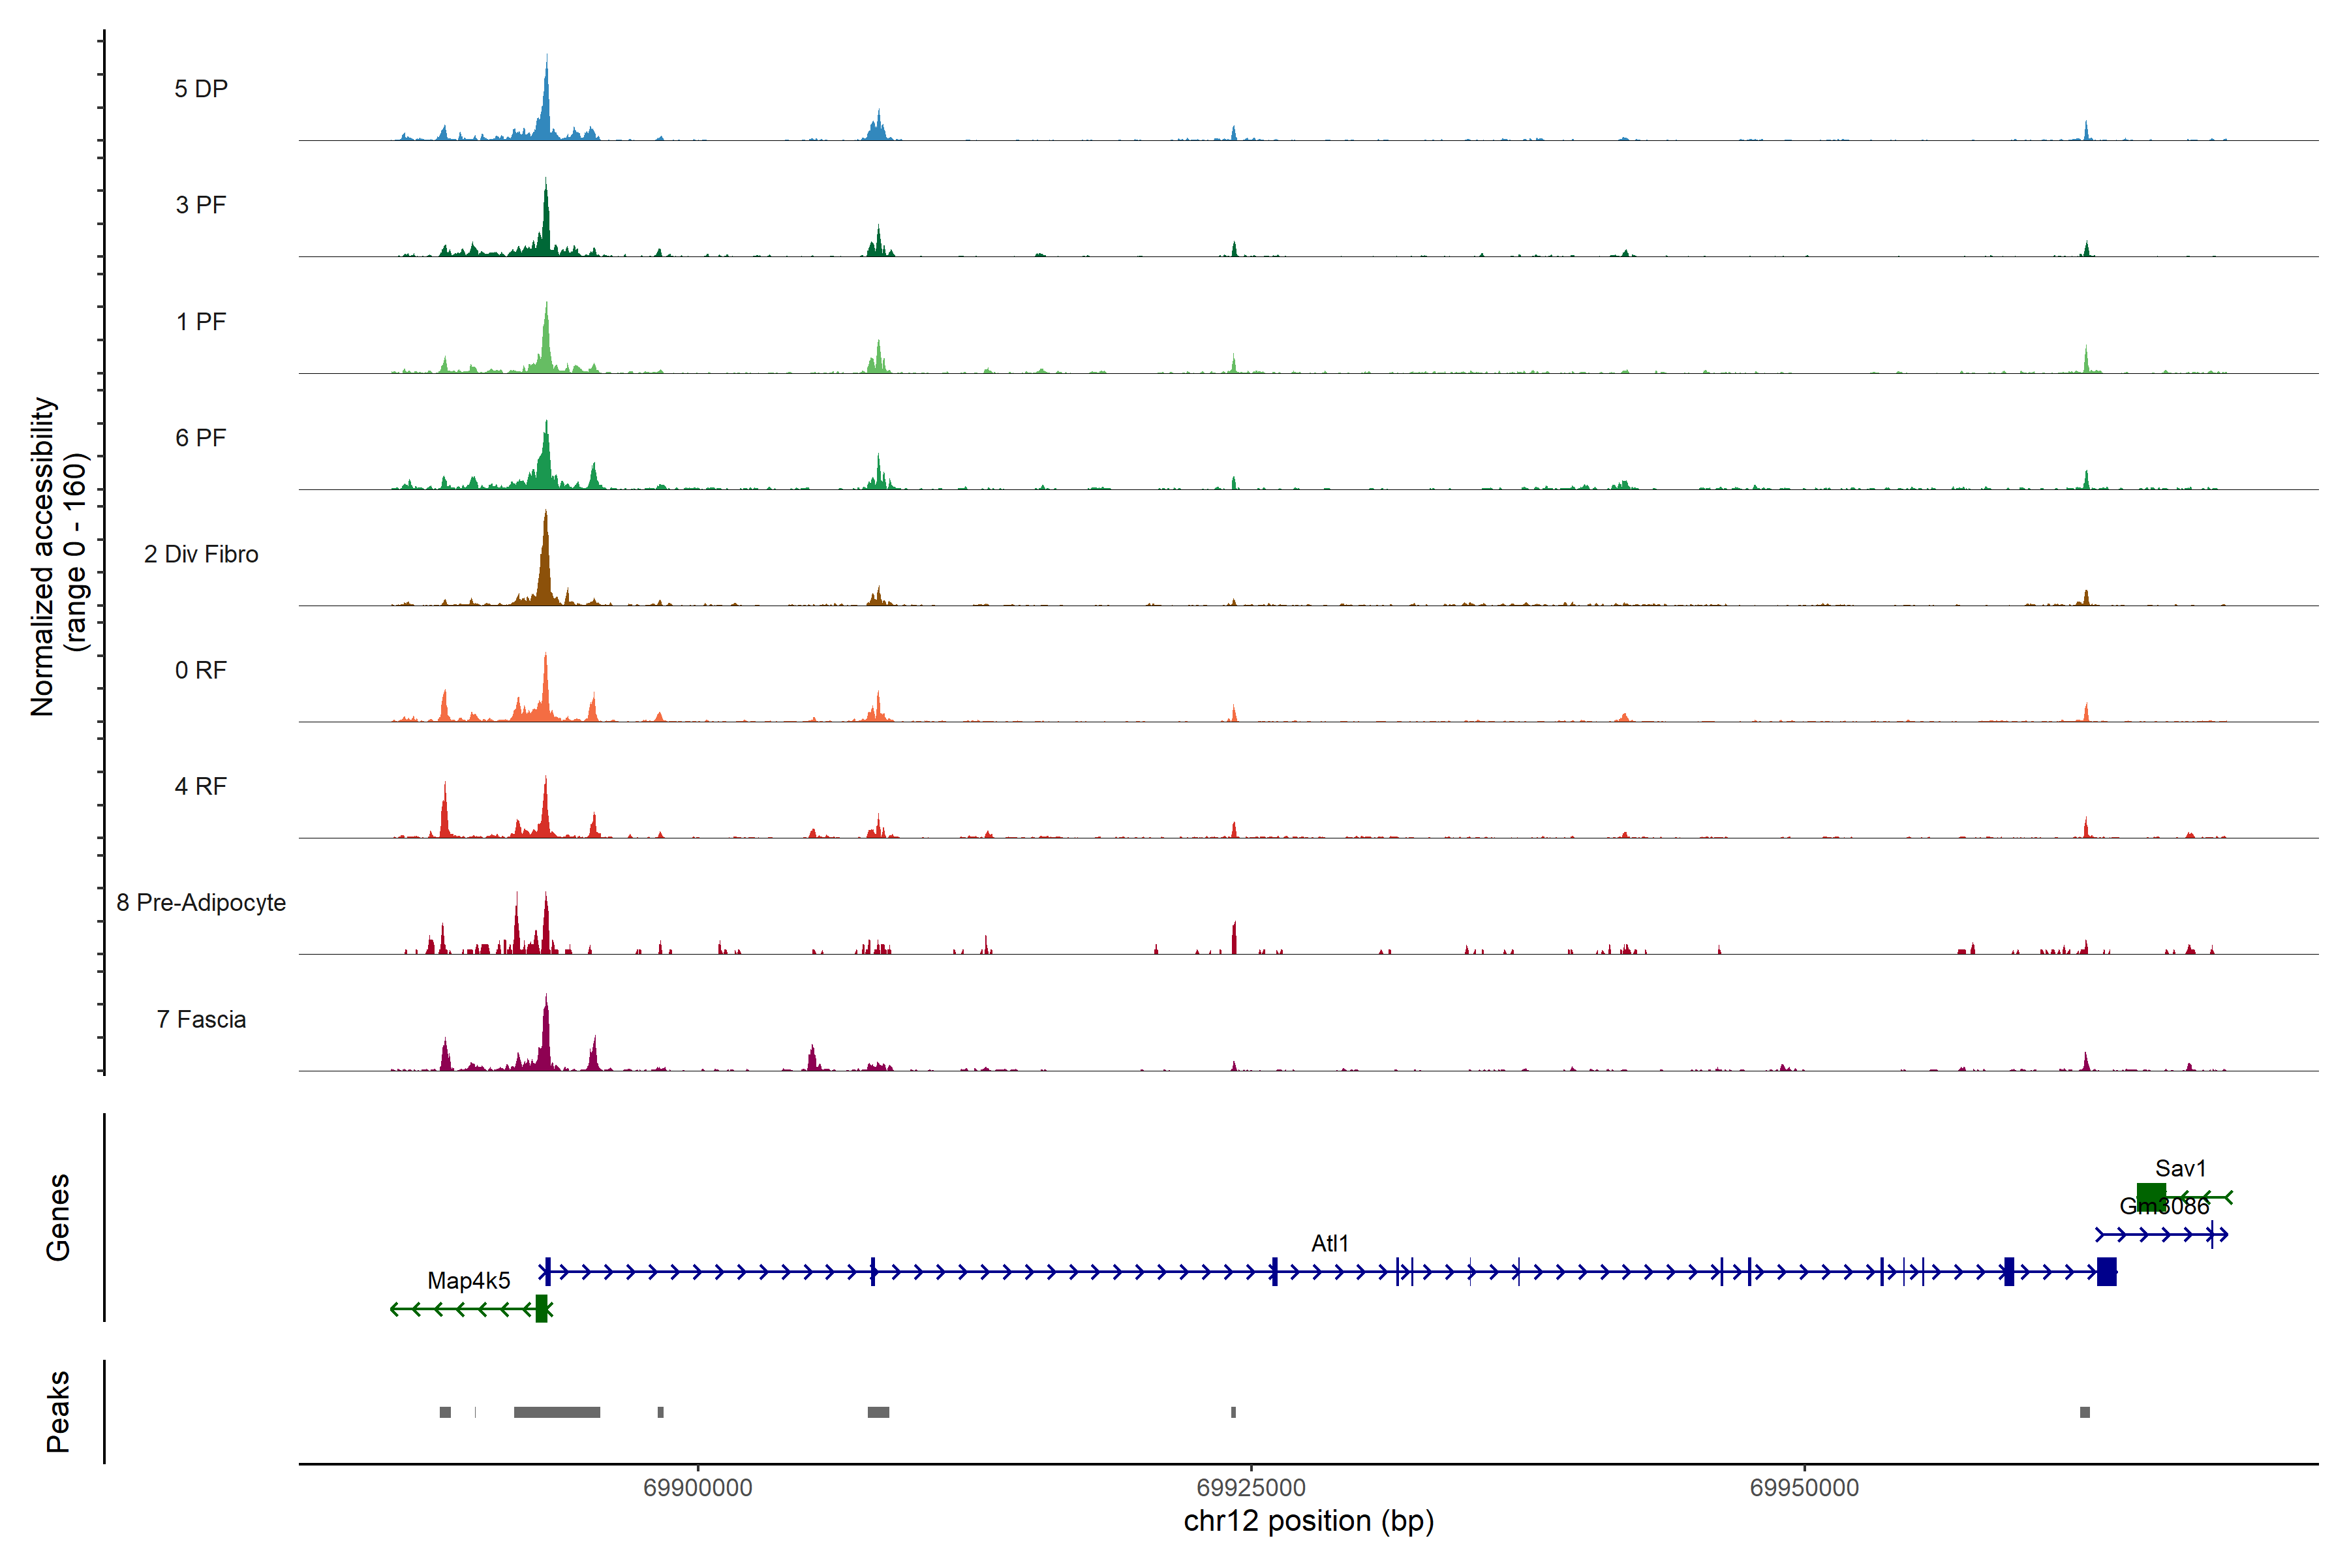The image size is (2349, 1566).
Task: Click the Peaks panel label
Action: (58, 1411)
